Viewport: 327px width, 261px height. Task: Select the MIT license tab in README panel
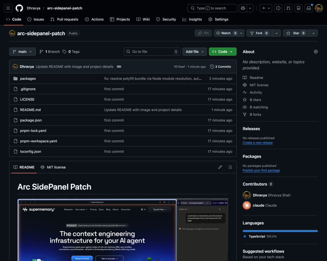[53, 167]
